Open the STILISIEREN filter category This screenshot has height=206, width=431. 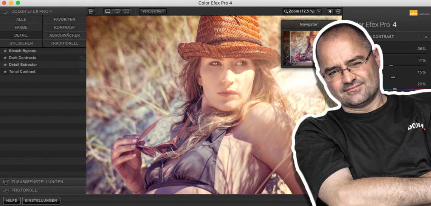point(21,43)
